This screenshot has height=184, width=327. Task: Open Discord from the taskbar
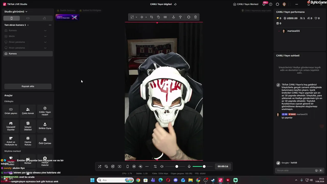(x=176, y=180)
